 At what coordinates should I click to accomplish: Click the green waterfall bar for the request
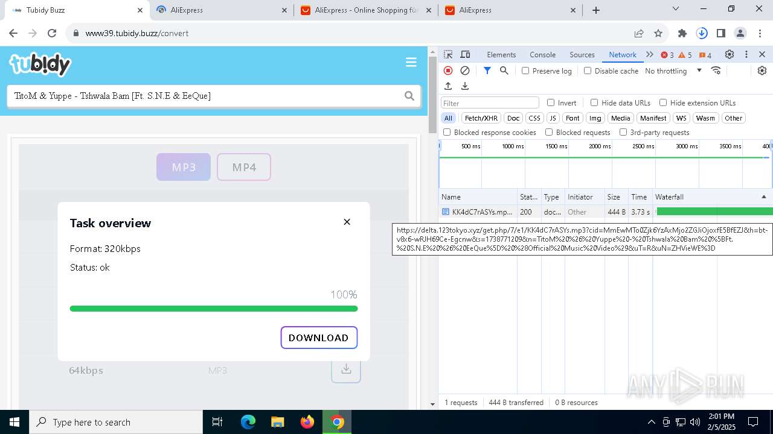click(714, 212)
